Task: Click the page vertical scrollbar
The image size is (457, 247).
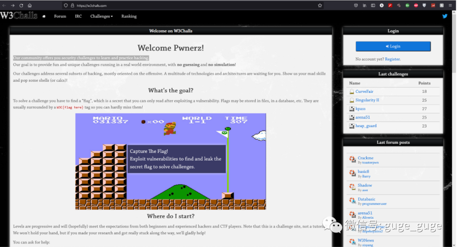Action: [454, 128]
